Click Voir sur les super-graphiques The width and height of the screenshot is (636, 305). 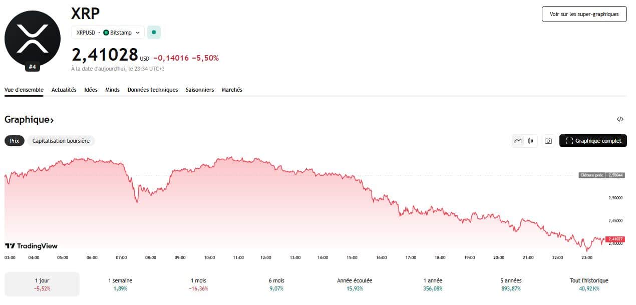pyautogui.click(x=584, y=14)
